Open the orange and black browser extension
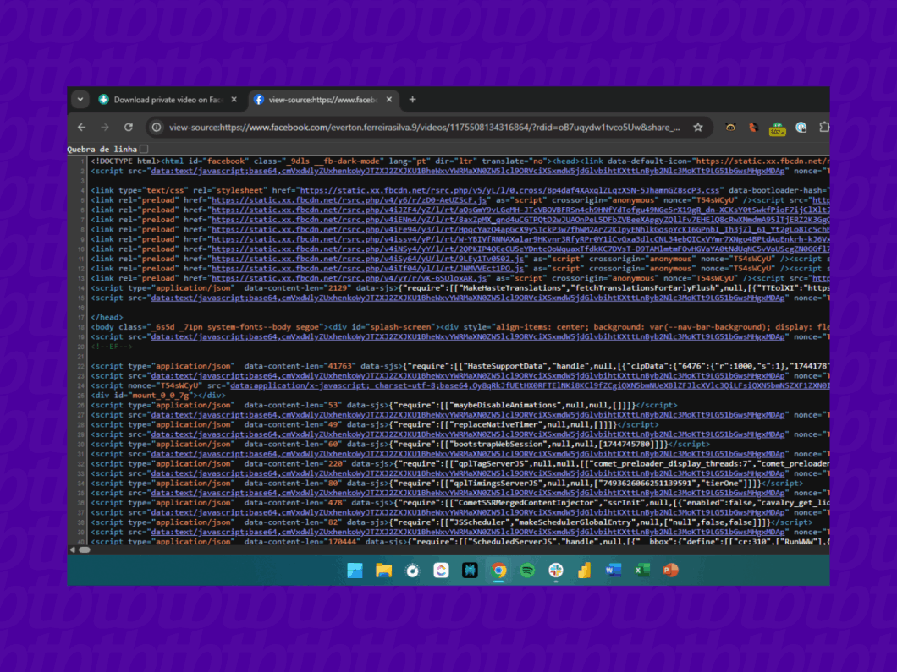 pos(753,128)
